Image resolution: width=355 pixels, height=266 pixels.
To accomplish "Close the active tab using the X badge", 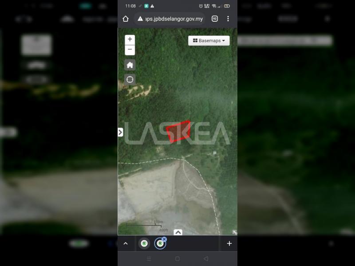I will pyautogui.click(x=164, y=239).
